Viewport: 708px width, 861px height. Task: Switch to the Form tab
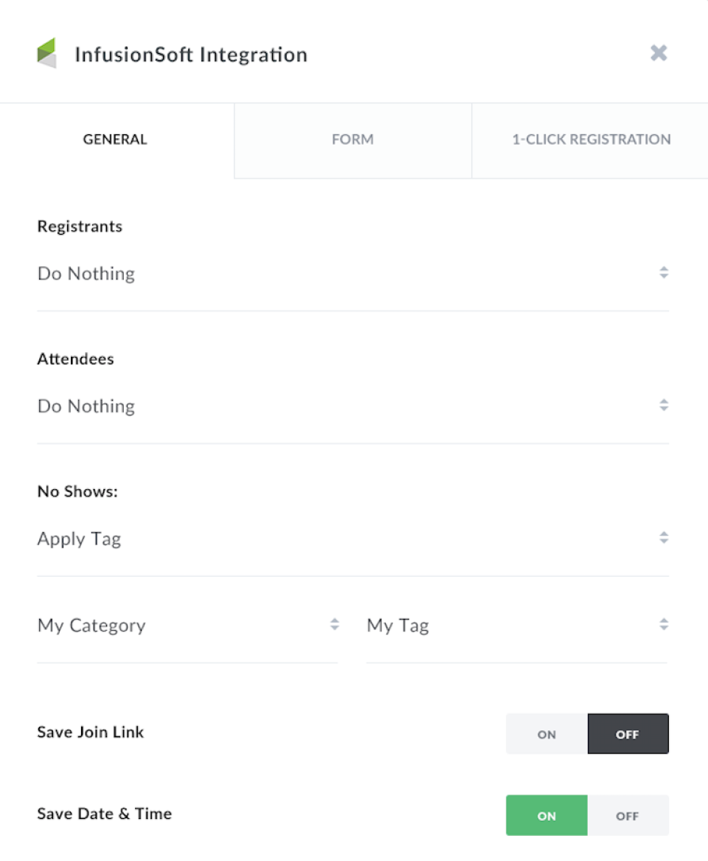[x=353, y=139]
